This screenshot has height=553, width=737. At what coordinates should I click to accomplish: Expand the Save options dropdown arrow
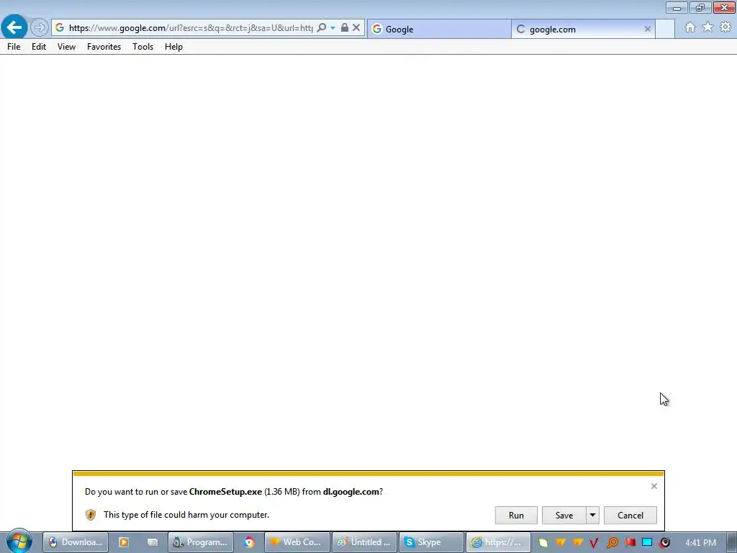[593, 516]
